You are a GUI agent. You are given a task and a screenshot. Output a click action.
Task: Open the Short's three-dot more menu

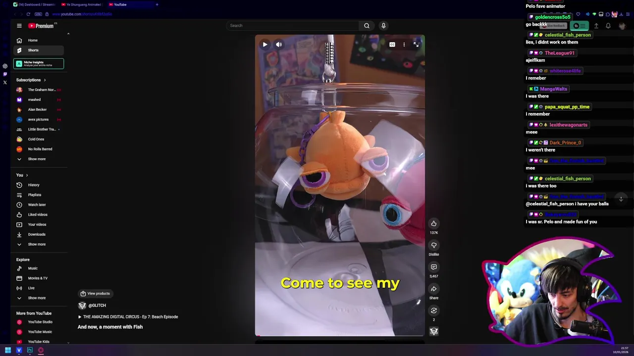pos(404,44)
